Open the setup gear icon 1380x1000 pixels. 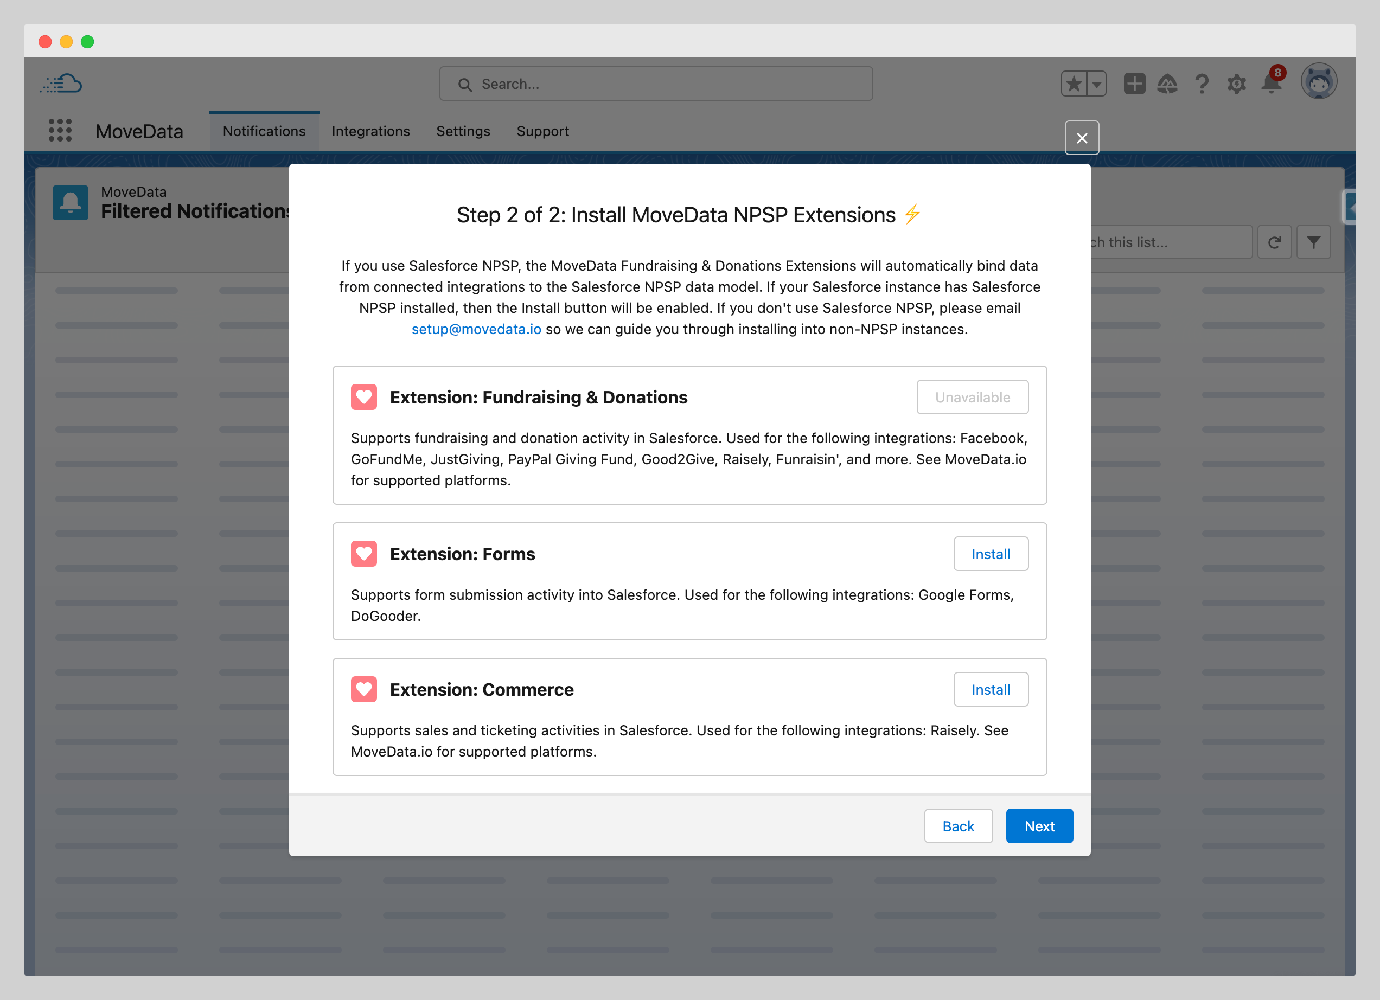pyautogui.click(x=1236, y=84)
